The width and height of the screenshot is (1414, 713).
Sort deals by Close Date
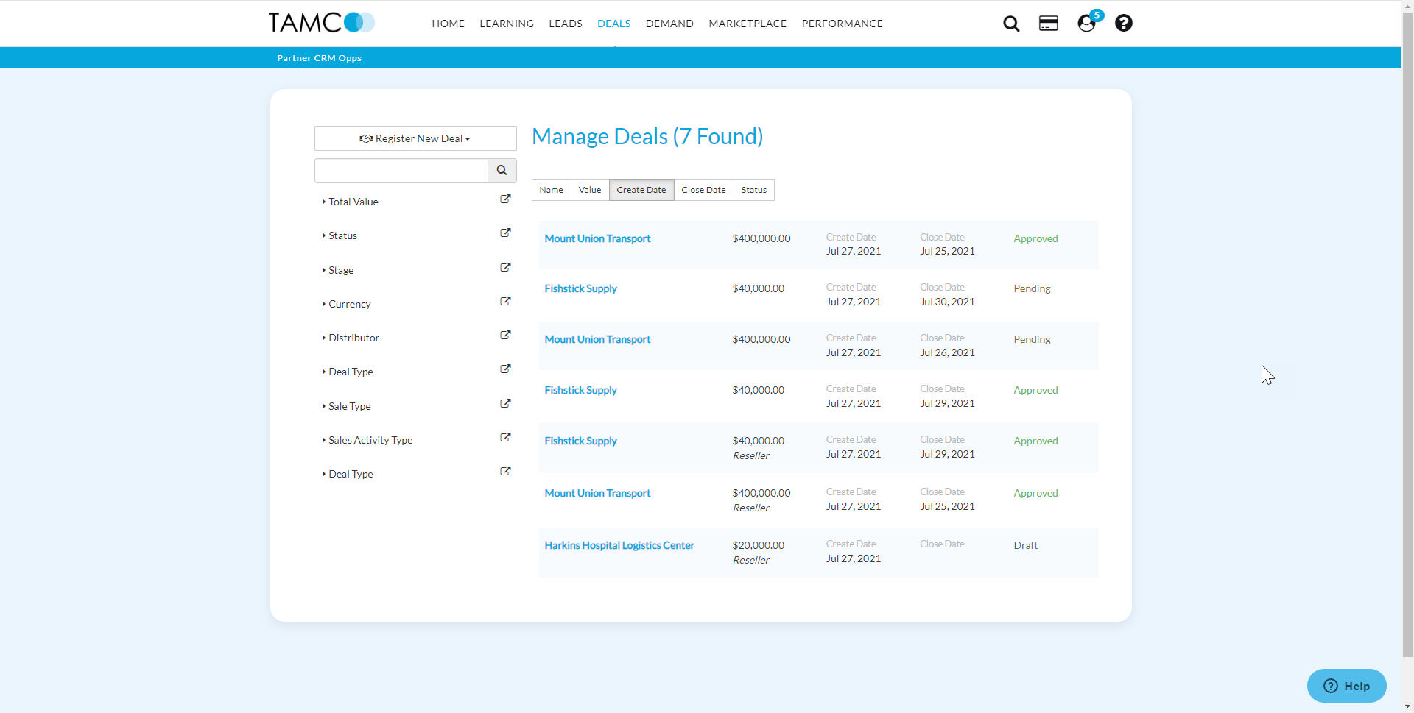(x=703, y=190)
